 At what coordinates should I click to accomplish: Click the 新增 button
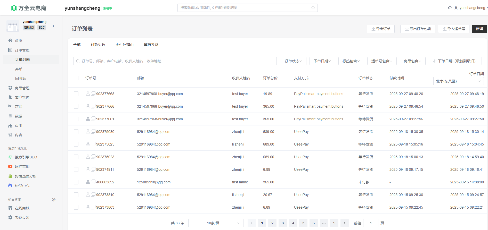(x=479, y=29)
